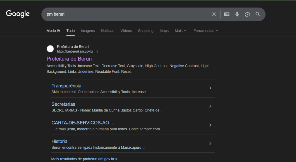Expand the Transparência result chevron

tap(210, 88)
